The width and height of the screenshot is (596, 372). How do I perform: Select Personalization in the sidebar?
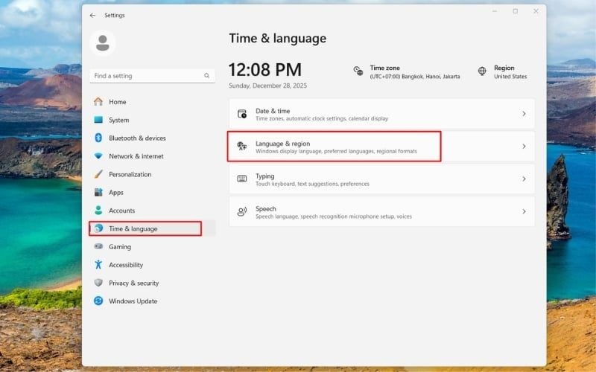point(130,174)
